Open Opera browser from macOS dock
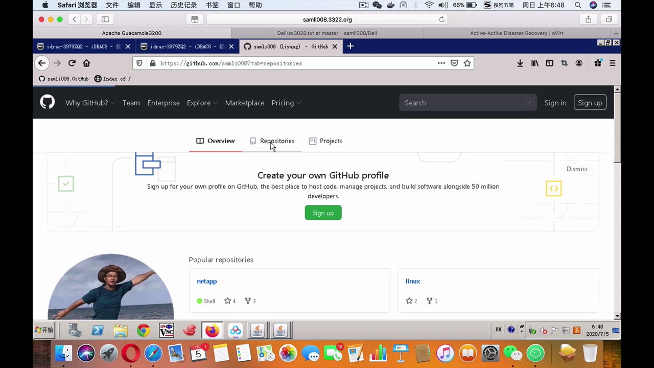The height and width of the screenshot is (368, 654). (x=131, y=353)
